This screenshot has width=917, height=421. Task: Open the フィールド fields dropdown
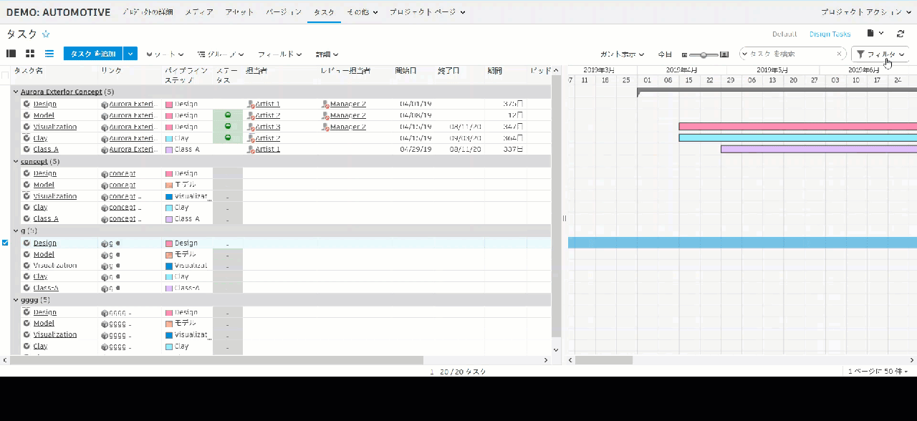(x=280, y=54)
